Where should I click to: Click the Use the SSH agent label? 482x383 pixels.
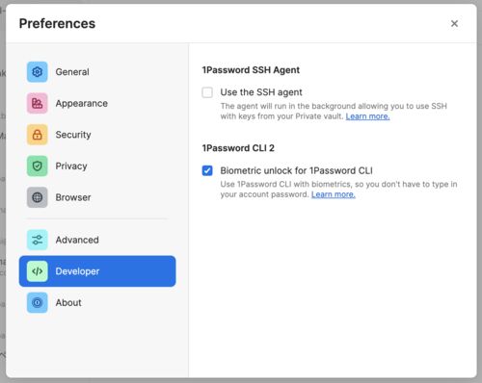[261, 92]
